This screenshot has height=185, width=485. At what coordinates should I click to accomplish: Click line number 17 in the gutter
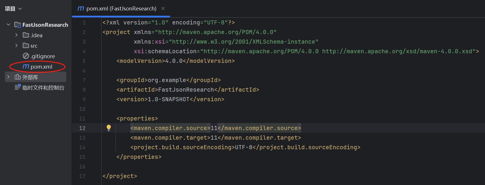coord(82,176)
